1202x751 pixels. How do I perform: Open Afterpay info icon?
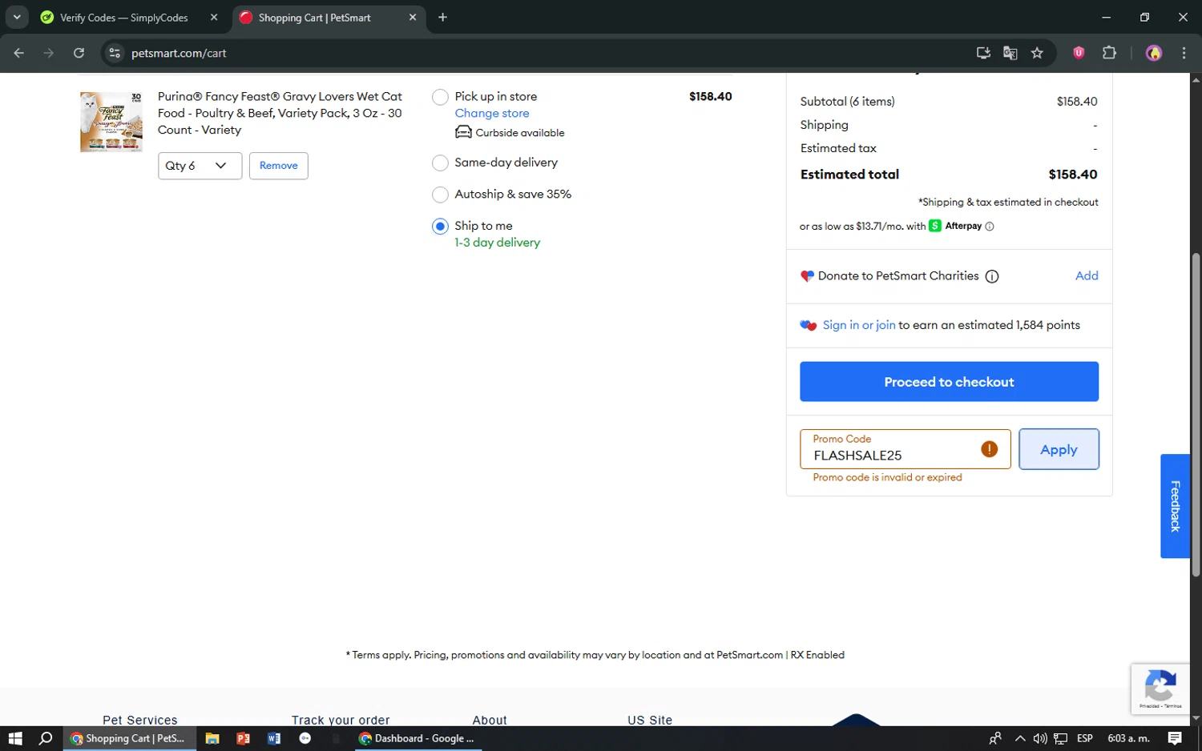(990, 227)
